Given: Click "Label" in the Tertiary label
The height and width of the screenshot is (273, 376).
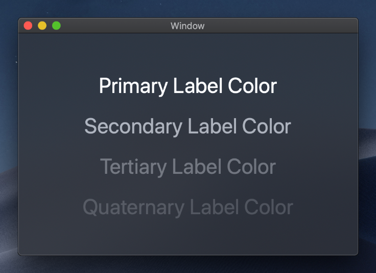Looking at the screenshot, I should [x=197, y=167].
